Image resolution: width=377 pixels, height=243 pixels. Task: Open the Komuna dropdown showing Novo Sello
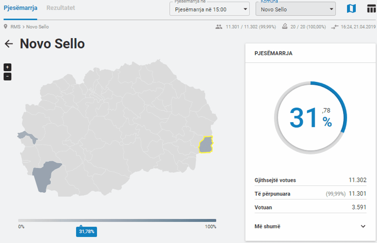(295, 8)
